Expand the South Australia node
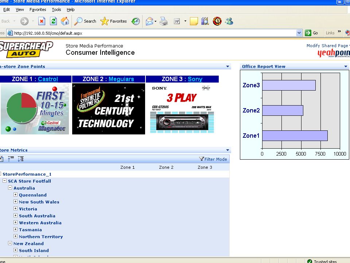 coord(15,216)
